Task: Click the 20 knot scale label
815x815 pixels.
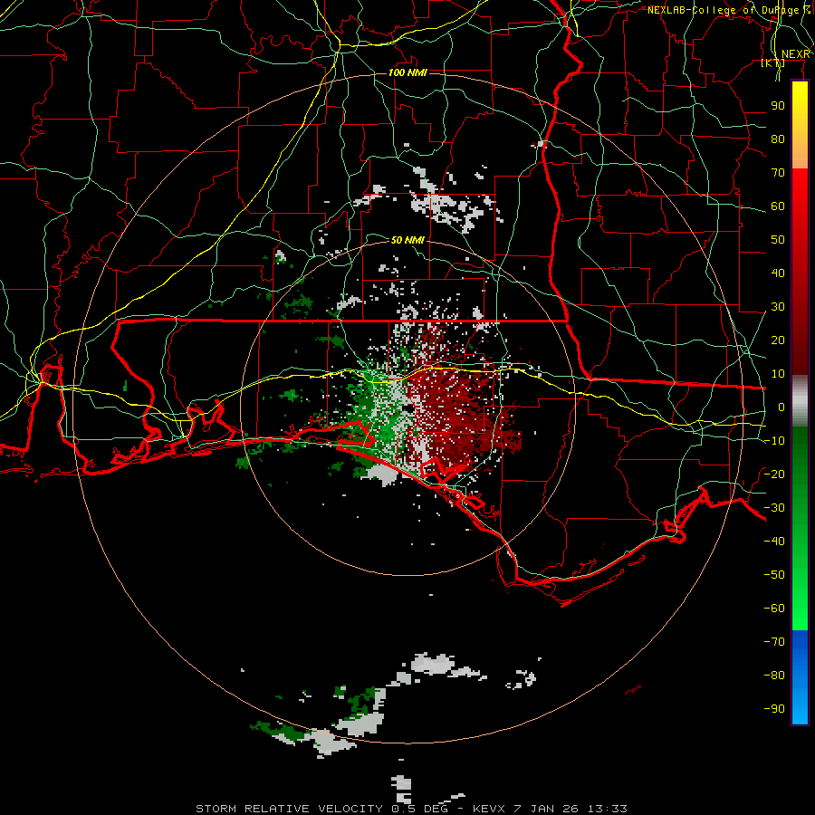Action: [778, 340]
